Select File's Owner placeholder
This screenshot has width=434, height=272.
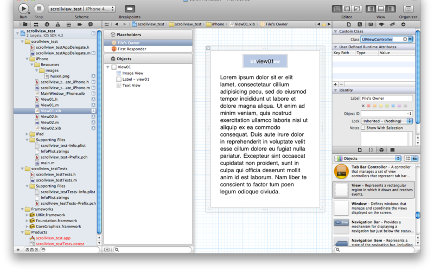(148, 43)
